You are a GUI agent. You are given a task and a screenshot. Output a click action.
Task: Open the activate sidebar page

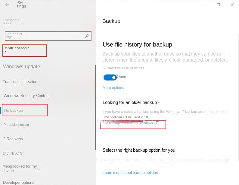[x=13, y=153]
